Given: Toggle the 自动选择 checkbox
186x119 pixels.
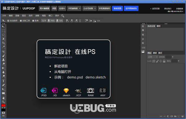Looking at the screenshot, I should coord(8,21).
